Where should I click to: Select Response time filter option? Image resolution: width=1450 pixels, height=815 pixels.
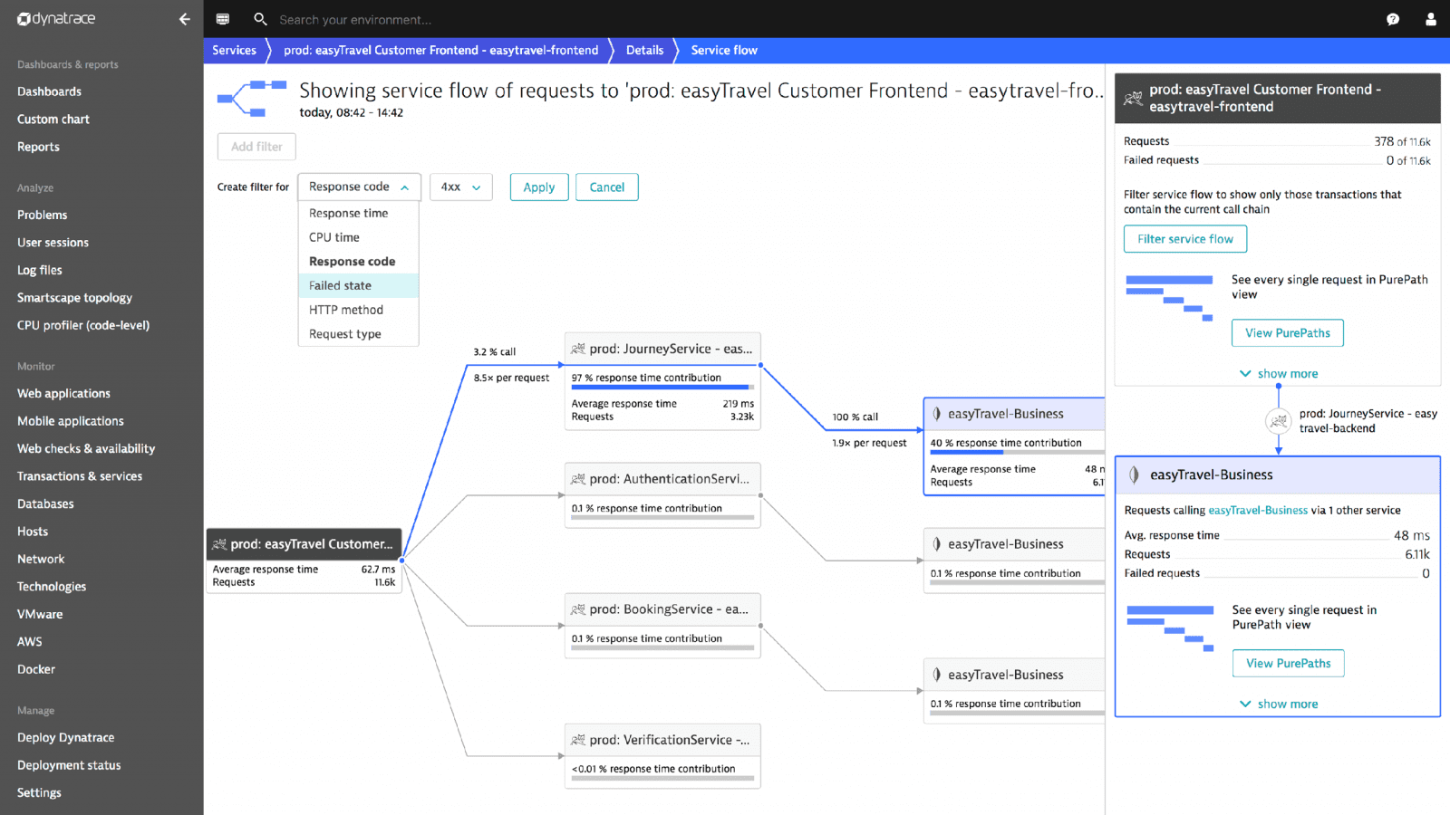[358, 213]
